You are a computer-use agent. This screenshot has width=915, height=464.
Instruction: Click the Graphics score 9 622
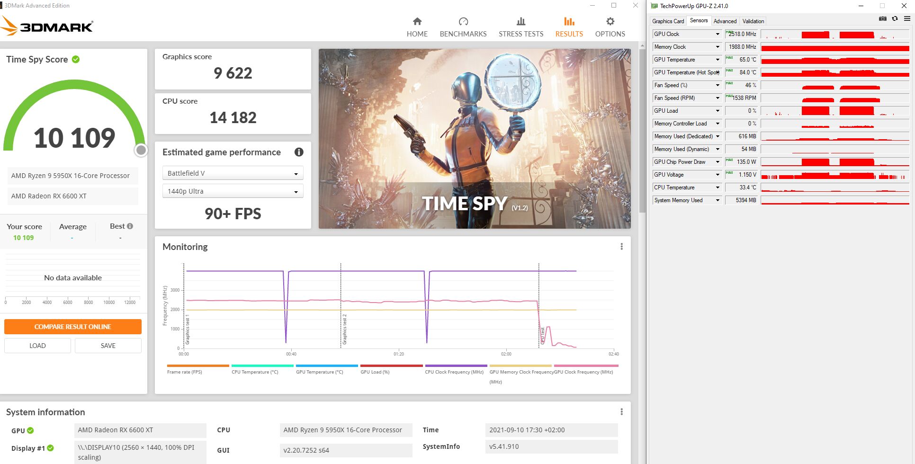pyautogui.click(x=233, y=73)
